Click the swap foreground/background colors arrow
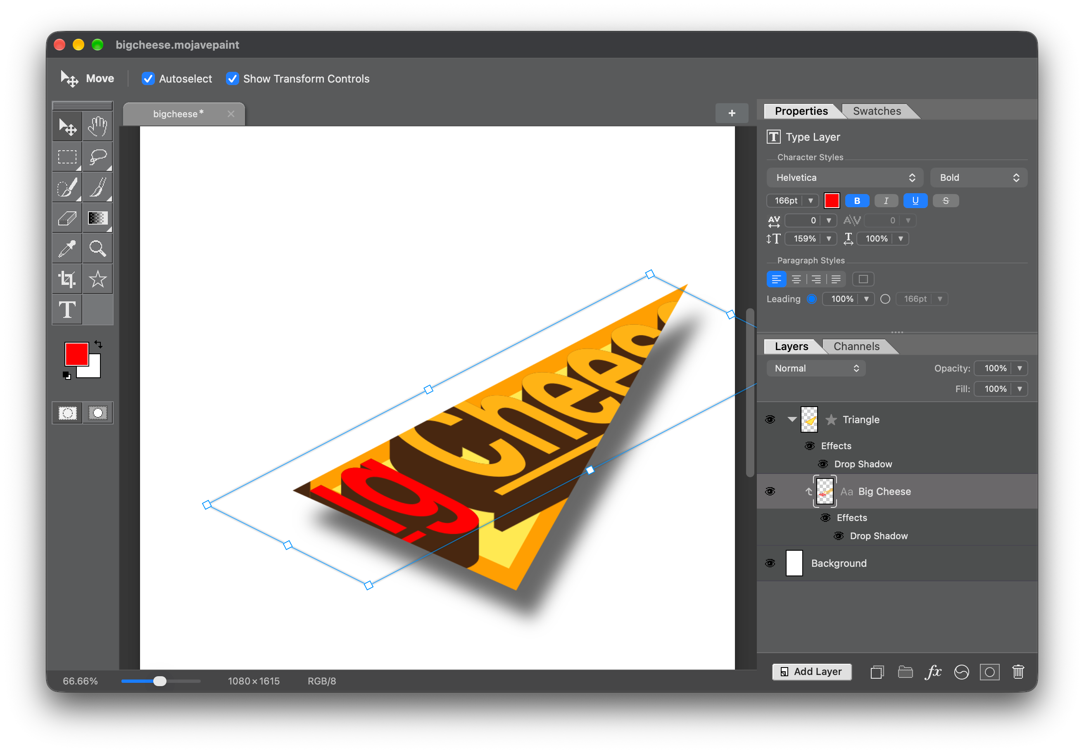This screenshot has height=753, width=1084. [x=98, y=344]
